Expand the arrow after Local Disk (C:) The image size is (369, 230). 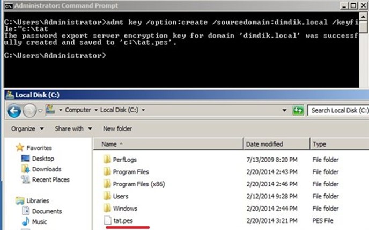pos(143,110)
